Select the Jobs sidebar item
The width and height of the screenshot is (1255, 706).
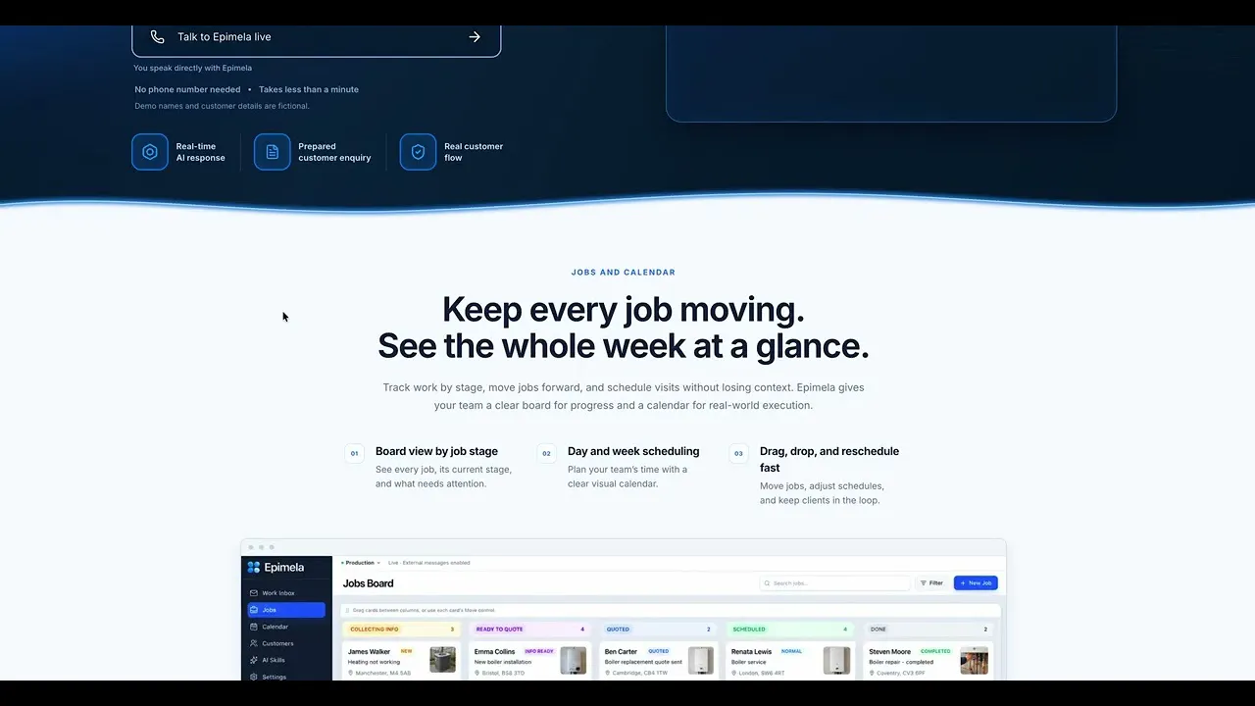tap(285, 610)
